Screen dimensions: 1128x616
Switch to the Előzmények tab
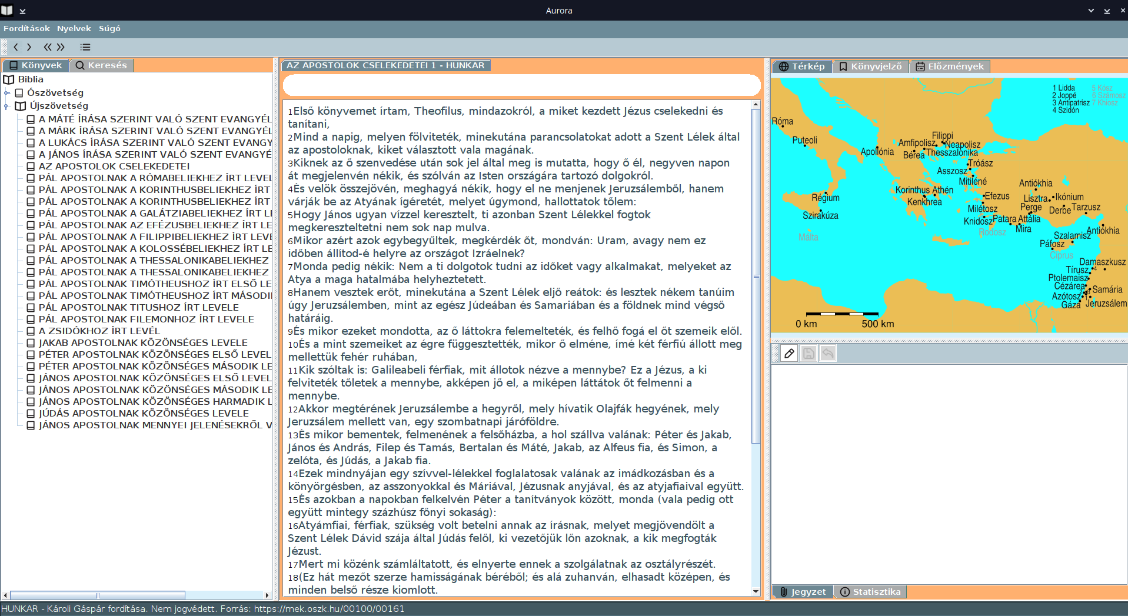click(950, 66)
